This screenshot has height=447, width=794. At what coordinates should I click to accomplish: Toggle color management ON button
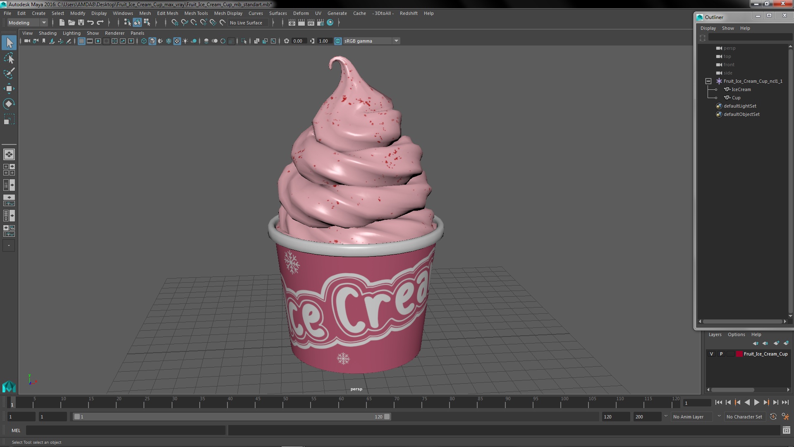click(x=338, y=41)
